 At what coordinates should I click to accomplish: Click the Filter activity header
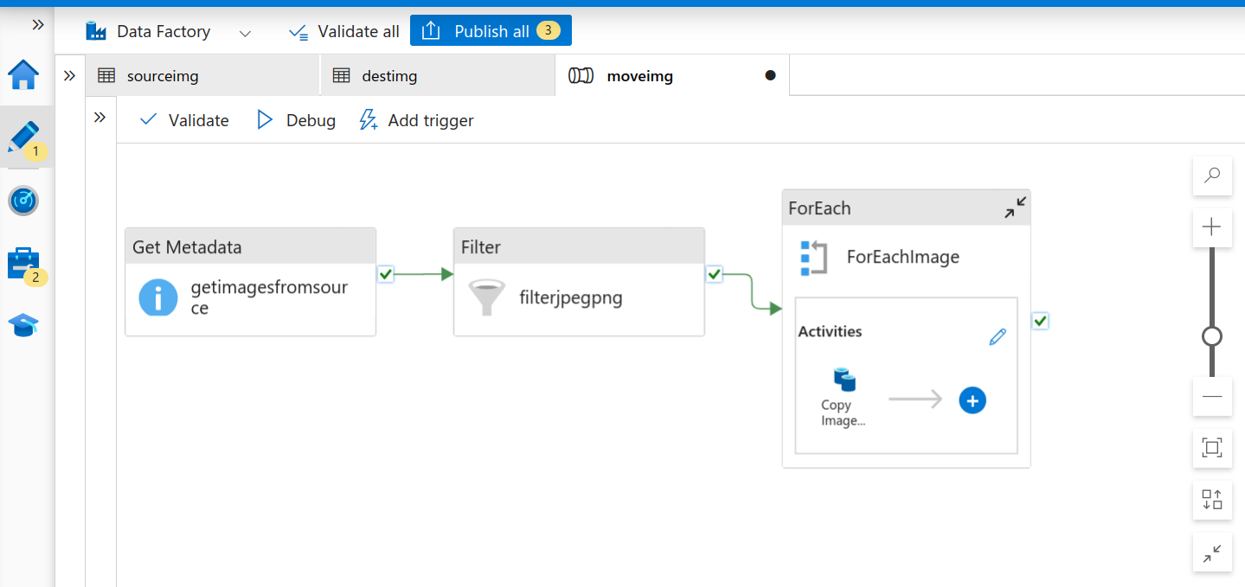[580, 246]
